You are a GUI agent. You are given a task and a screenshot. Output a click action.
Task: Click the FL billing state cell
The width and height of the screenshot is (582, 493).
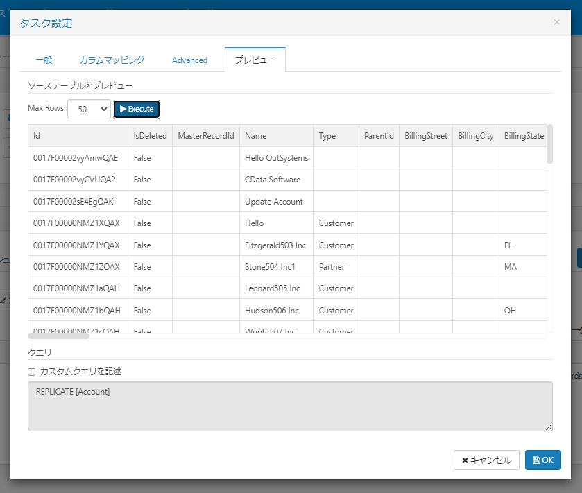pos(523,245)
